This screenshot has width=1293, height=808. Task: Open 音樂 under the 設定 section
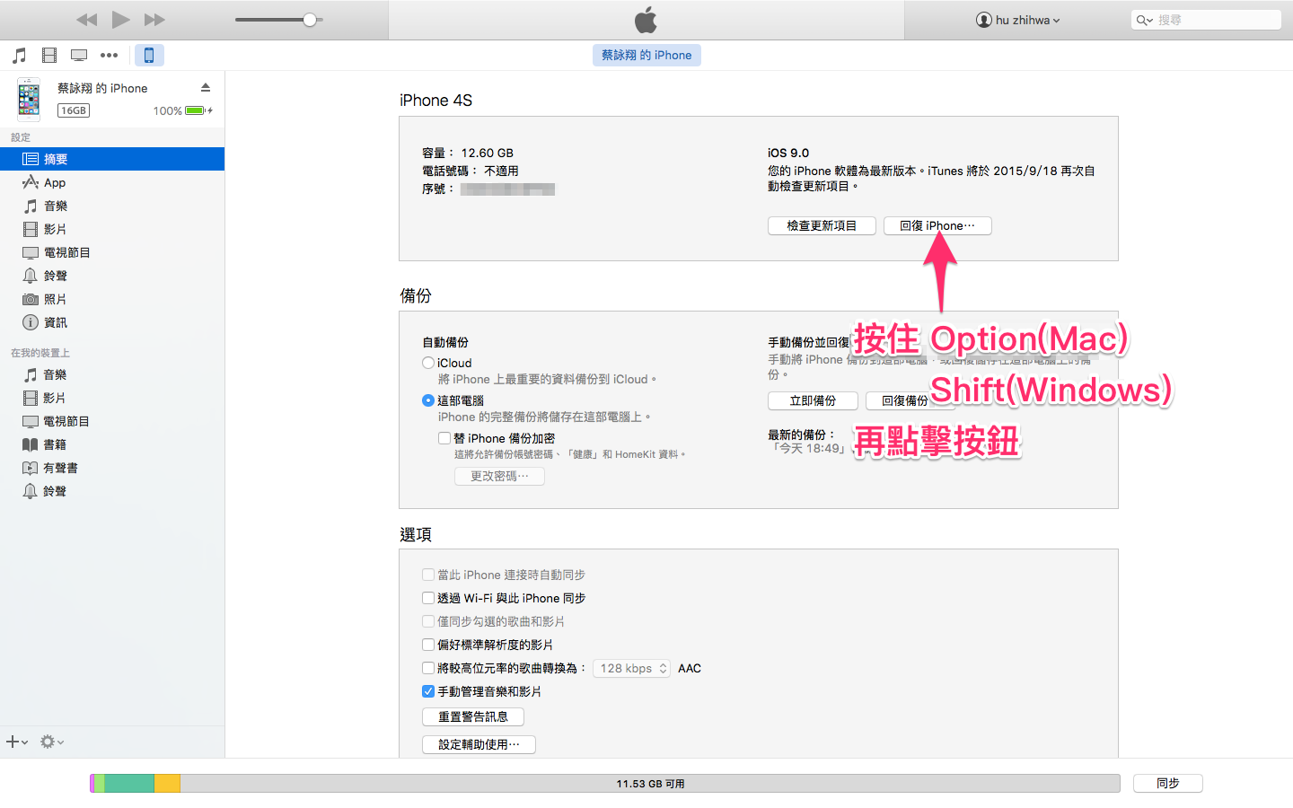(112, 206)
